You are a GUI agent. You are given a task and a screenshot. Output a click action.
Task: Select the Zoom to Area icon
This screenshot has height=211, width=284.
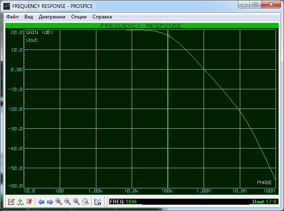(85, 202)
